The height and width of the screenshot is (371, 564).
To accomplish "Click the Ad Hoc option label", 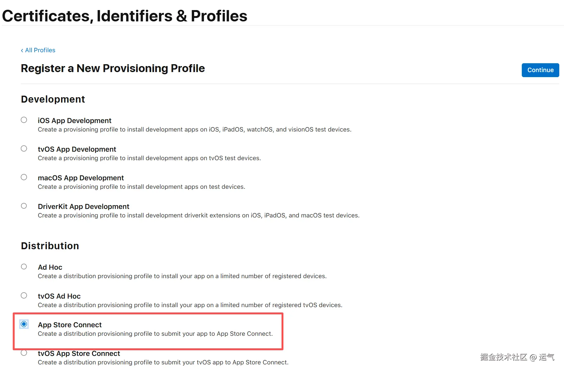I will tap(50, 267).
